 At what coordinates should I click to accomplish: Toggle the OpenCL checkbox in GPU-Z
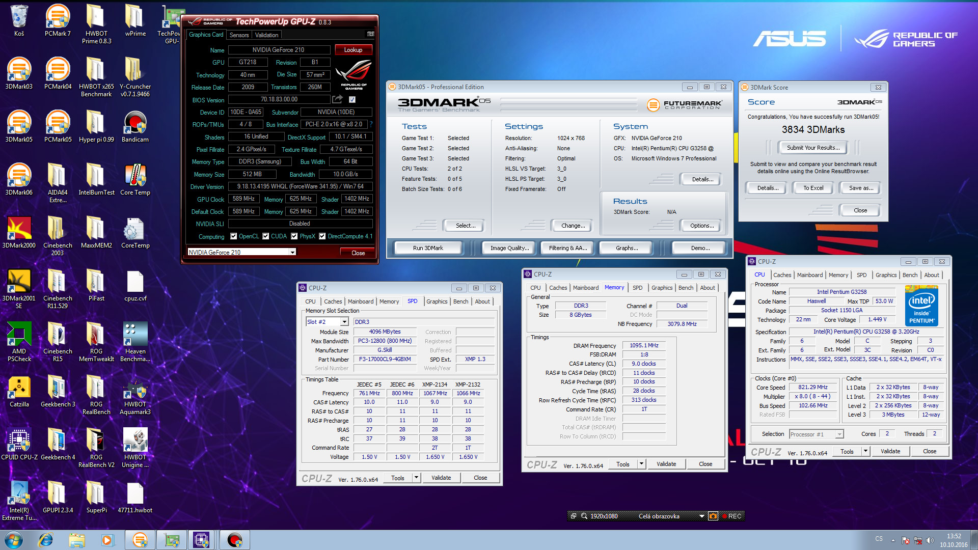(x=233, y=236)
